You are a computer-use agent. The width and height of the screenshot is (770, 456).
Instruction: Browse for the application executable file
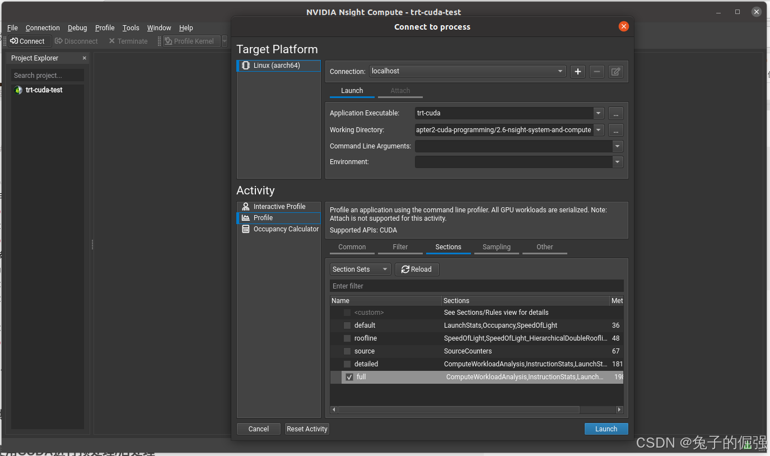615,113
